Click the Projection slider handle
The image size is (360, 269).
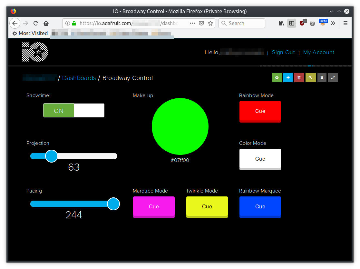pos(52,156)
